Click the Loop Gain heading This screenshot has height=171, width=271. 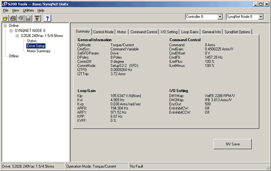(87, 91)
